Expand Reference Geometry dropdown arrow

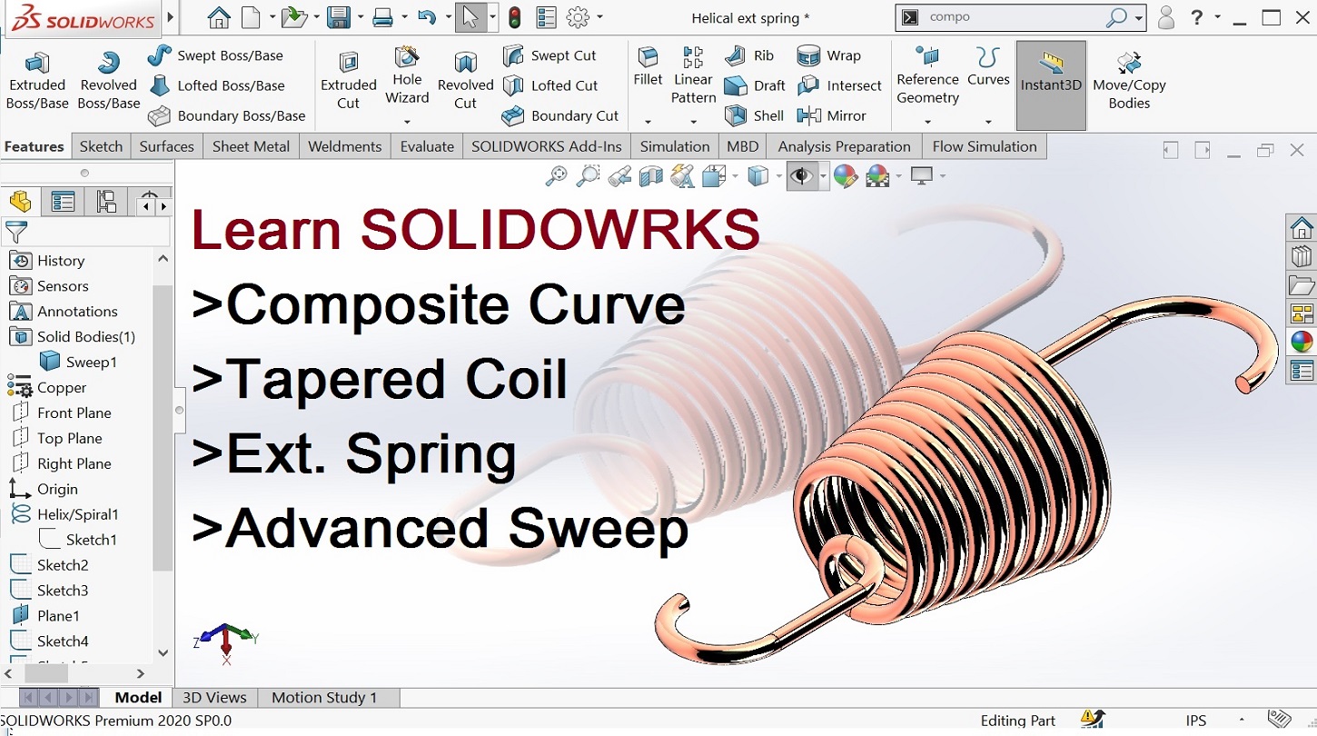point(927,122)
